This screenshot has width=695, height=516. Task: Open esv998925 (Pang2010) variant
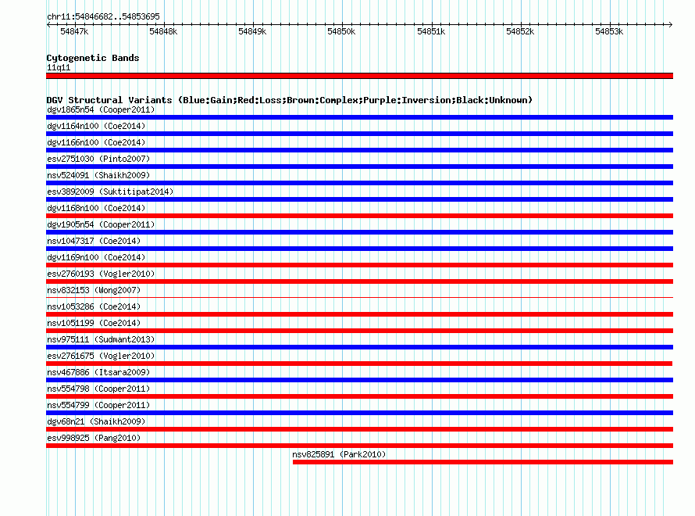click(x=94, y=438)
